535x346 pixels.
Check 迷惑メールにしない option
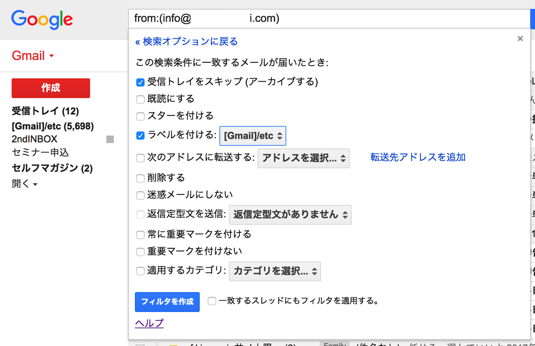tap(140, 195)
